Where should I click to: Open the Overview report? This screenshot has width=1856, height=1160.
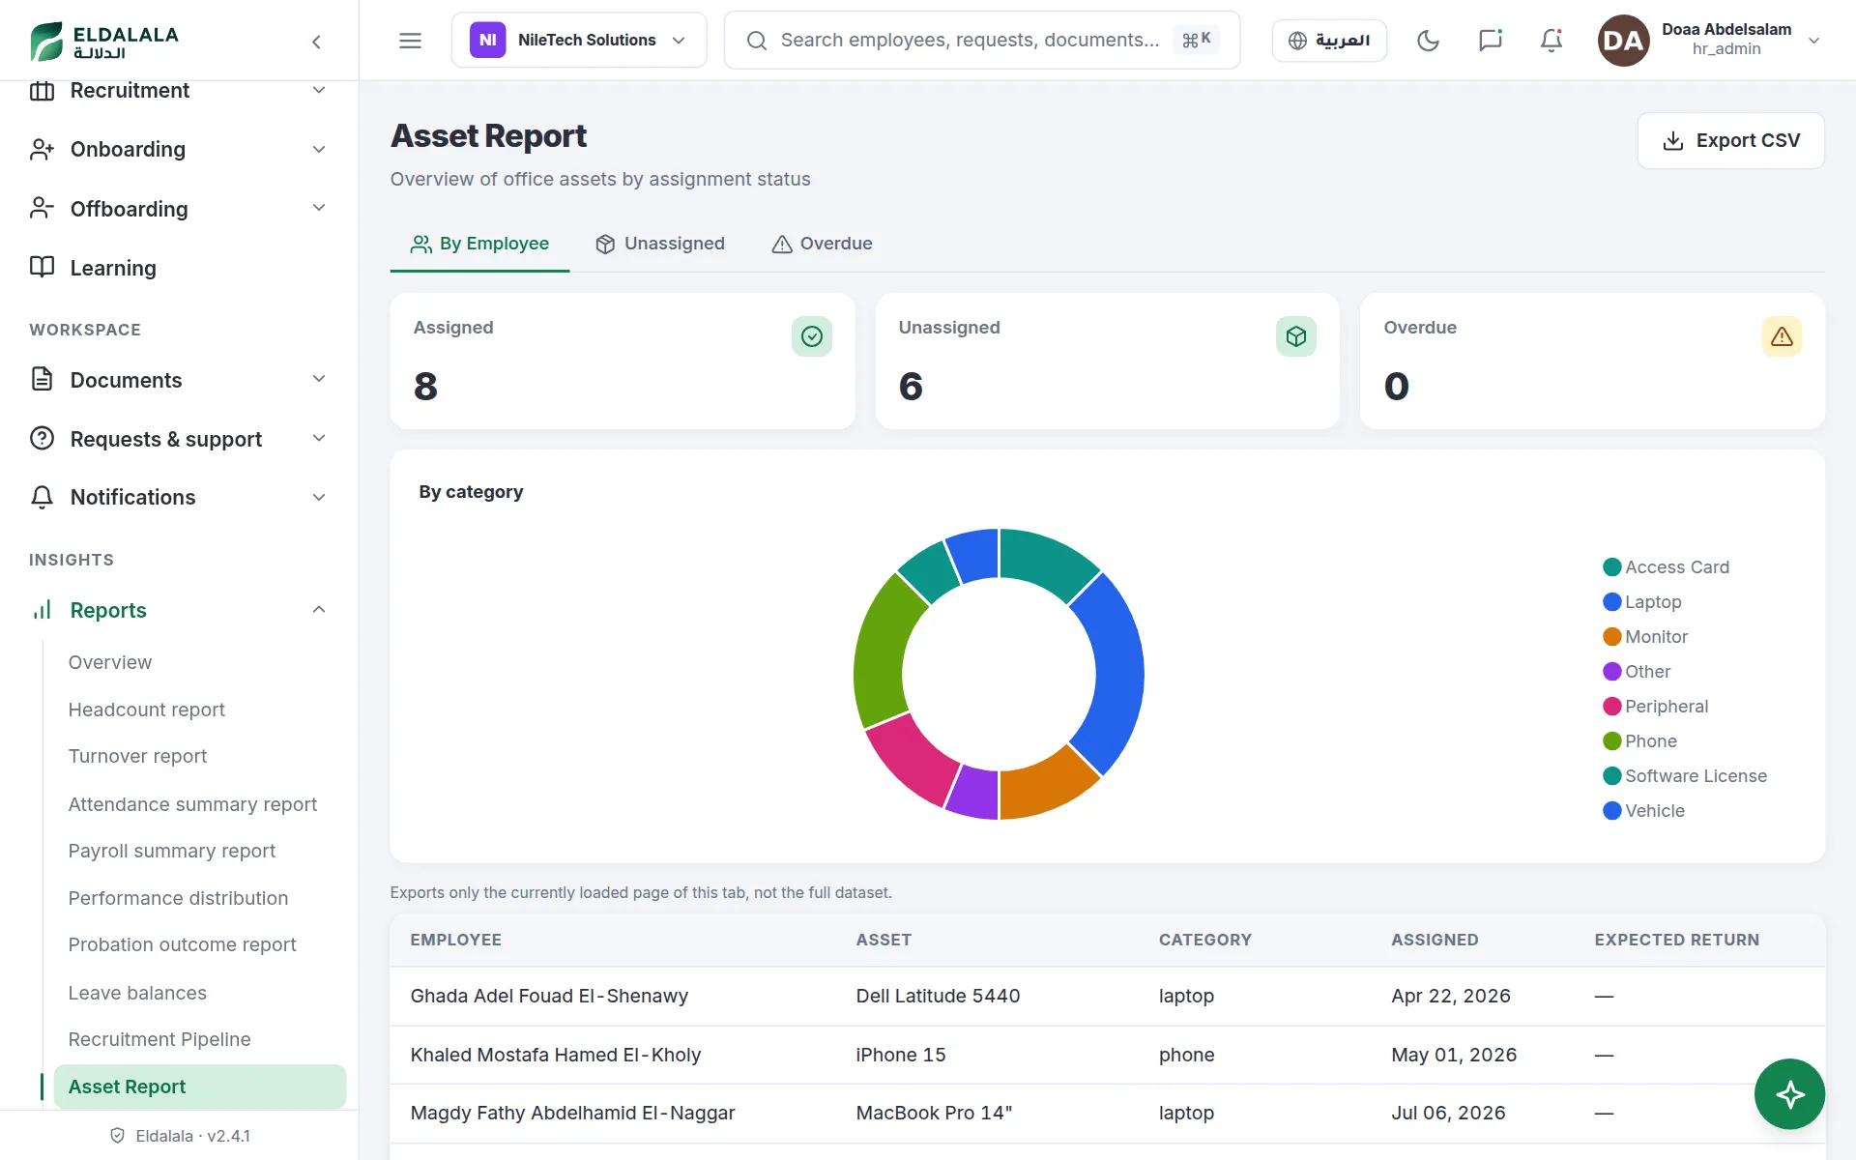coord(110,662)
